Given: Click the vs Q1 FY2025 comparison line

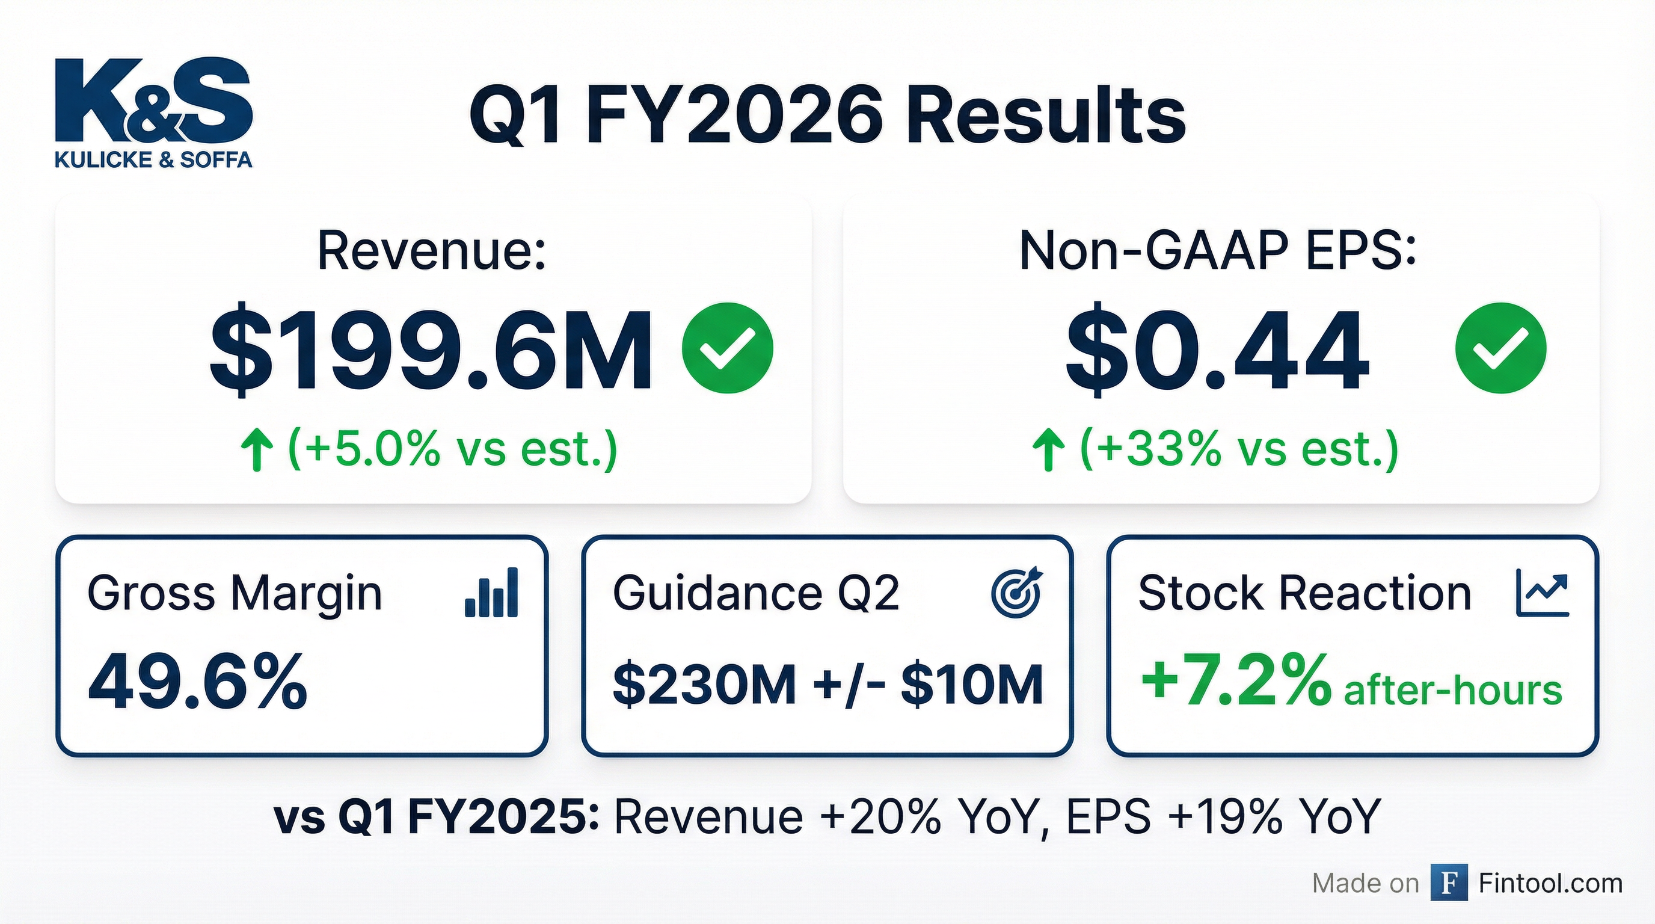Looking at the screenshot, I should tap(827, 817).
